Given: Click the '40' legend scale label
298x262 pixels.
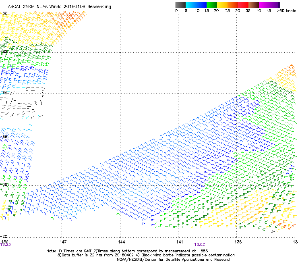Looking at the screenshot, I should click(259, 11).
